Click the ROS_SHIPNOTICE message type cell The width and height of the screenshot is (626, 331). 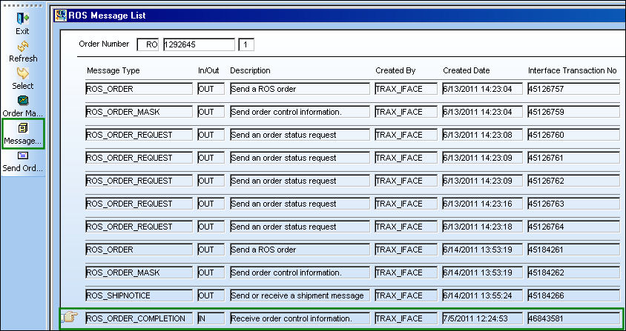[139, 295]
